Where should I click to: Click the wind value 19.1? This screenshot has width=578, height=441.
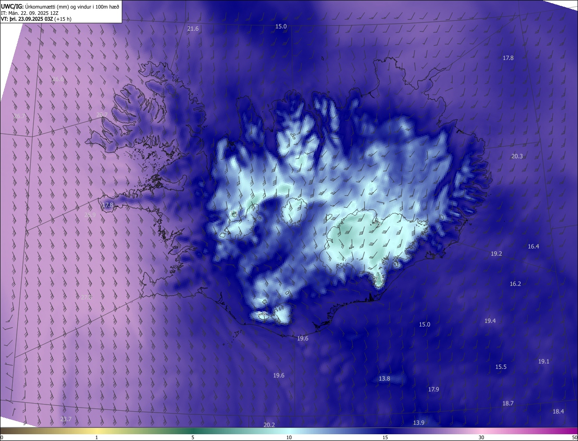click(x=544, y=362)
